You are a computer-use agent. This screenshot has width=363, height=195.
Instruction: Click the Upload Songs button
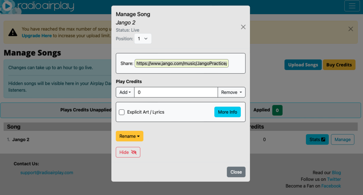tap(303, 65)
